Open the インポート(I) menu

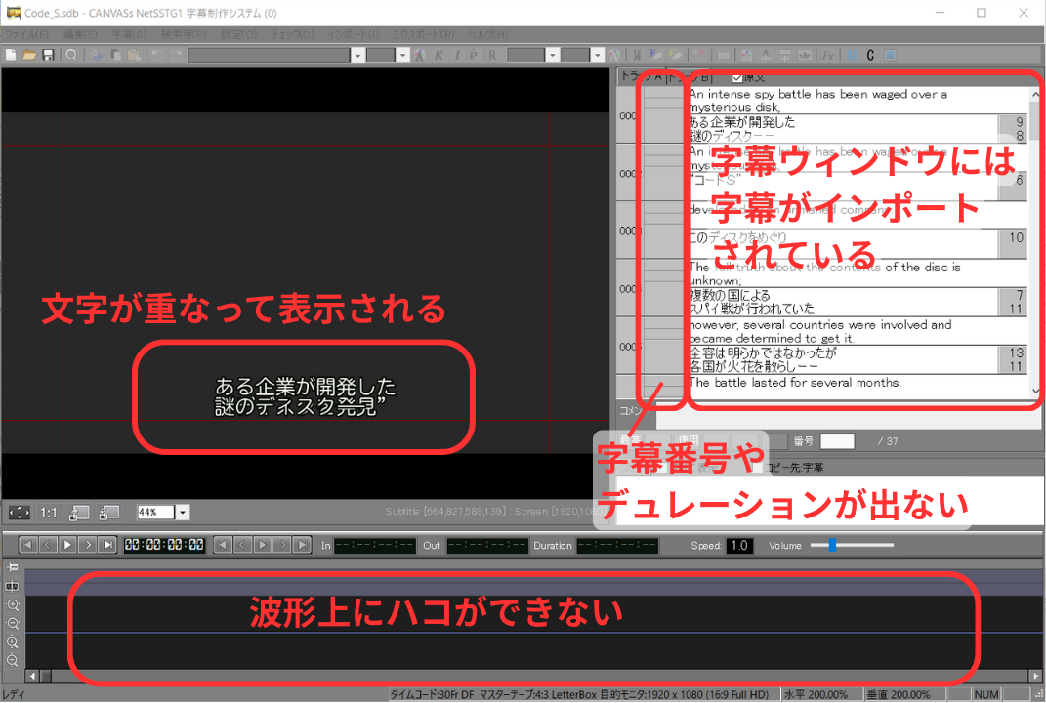(x=353, y=34)
